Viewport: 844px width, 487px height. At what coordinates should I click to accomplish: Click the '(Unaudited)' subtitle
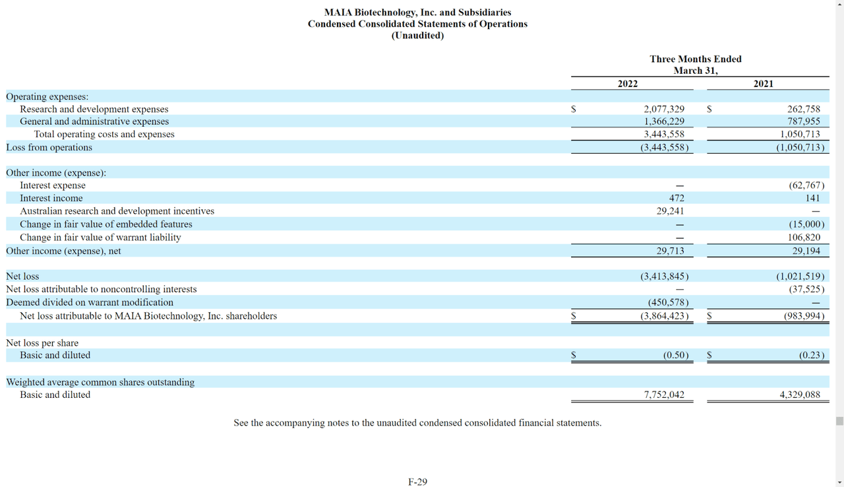coord(417,36)
